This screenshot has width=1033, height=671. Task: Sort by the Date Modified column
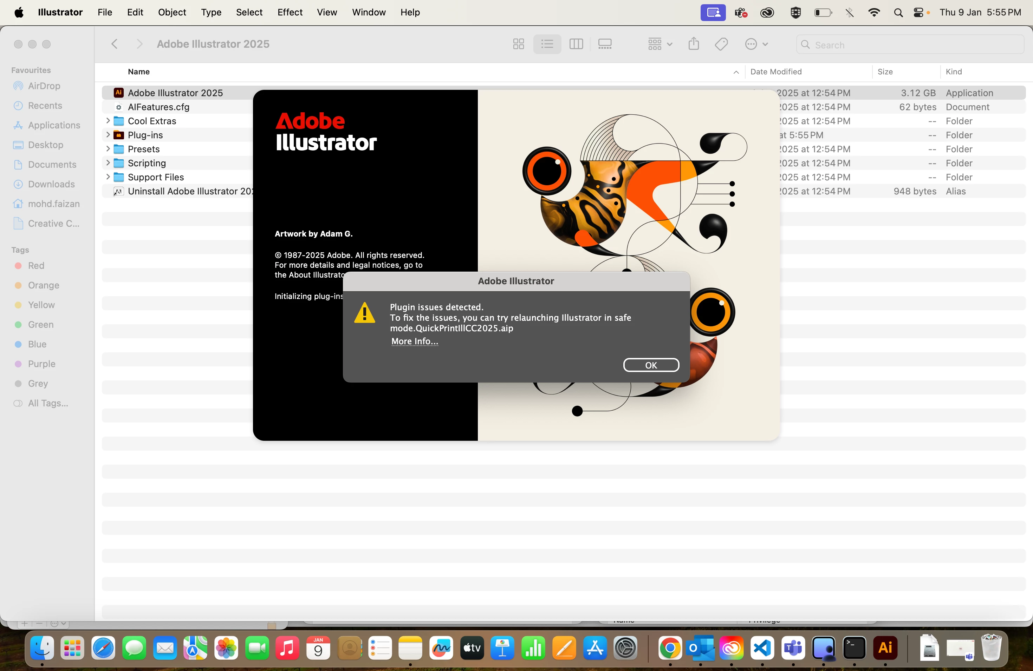click(x=775, y=72)
